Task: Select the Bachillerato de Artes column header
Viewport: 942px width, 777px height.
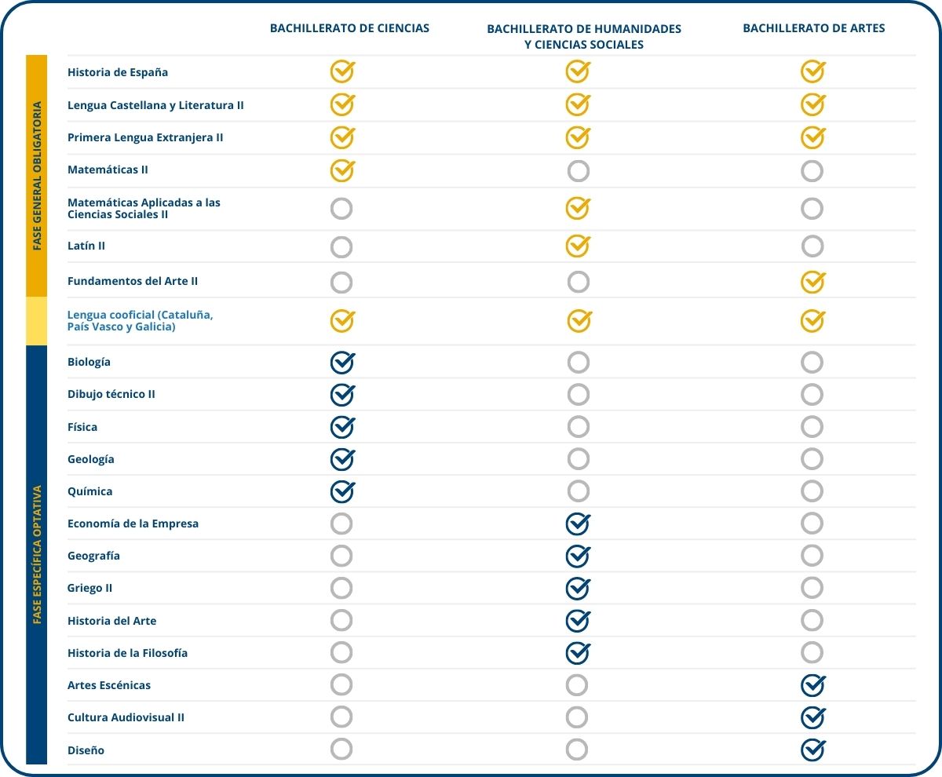Action: tap(813, 28)
